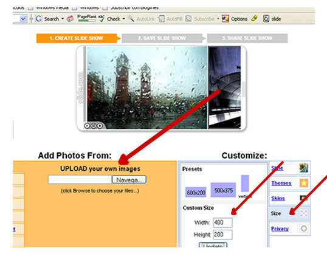This screenshot has height=254, width=327.
Task: Click the yellow highlighter icon
Action: pyautogui.click(x=254, y=18)
